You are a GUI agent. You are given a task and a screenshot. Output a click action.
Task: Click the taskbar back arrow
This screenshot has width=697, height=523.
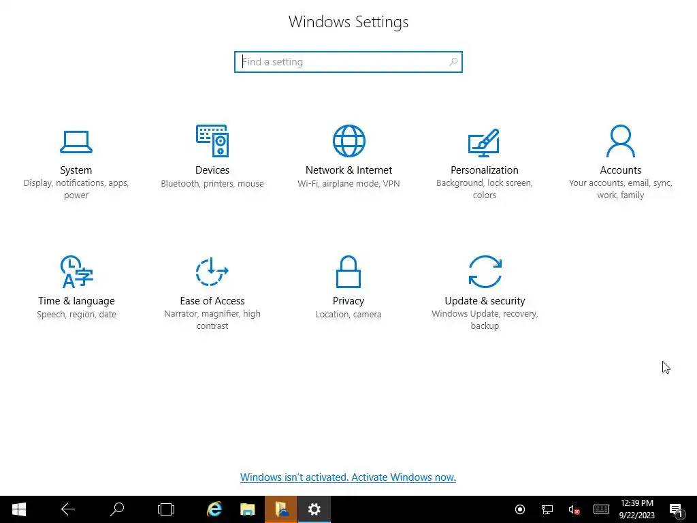pos(68,509)
